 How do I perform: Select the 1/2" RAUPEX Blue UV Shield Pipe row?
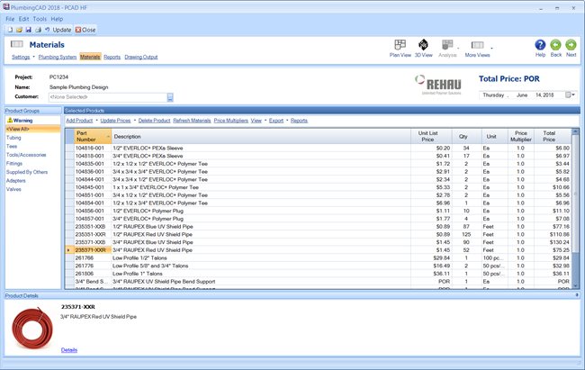(318, 227)
